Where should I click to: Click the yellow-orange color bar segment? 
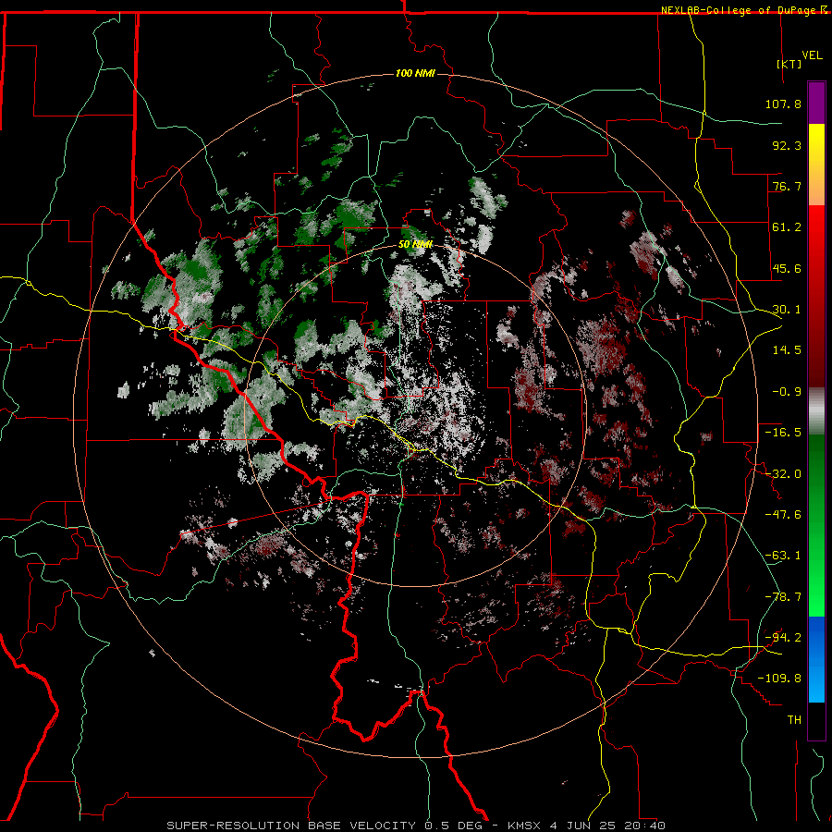coord(816,165)
